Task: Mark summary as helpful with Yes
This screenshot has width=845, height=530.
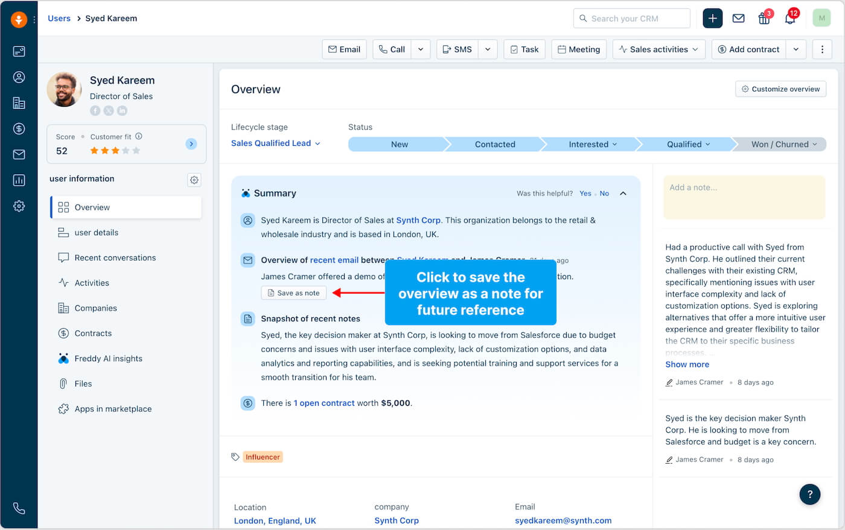Action: (585, 194)
